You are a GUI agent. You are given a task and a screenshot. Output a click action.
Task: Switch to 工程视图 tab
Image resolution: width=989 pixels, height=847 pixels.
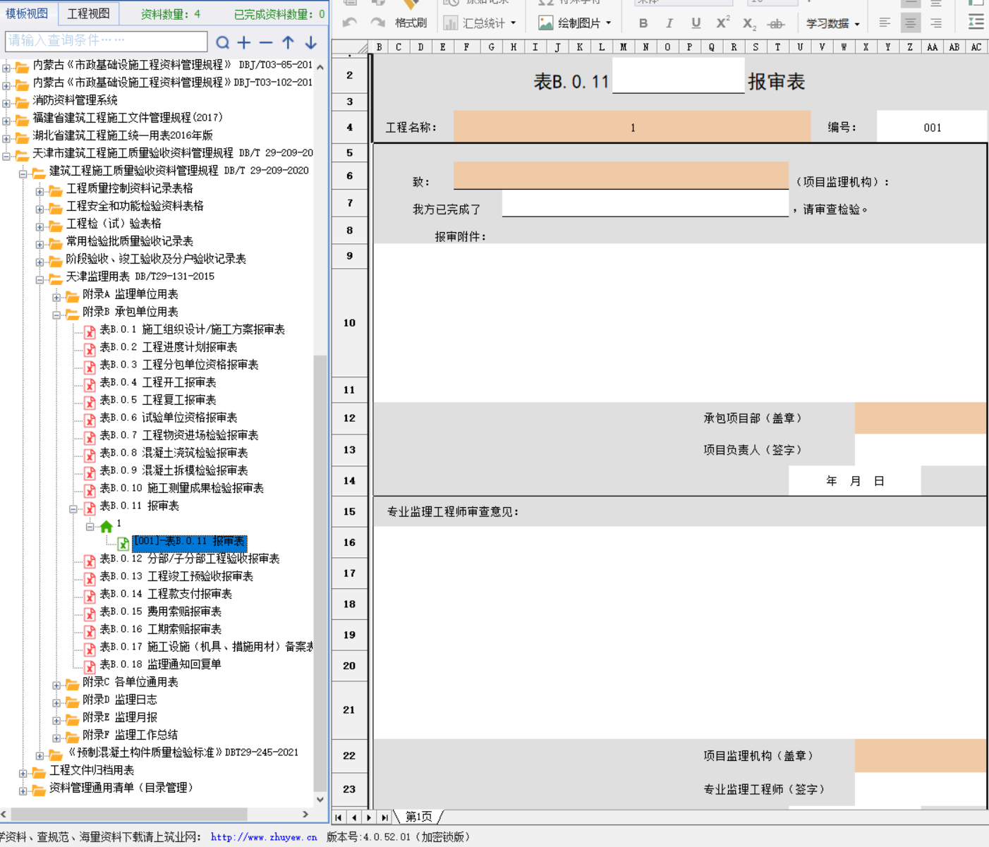point(88,13)
